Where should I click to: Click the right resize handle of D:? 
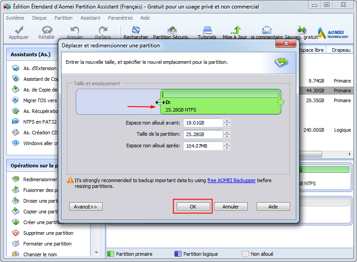click(x=281, y=102)
